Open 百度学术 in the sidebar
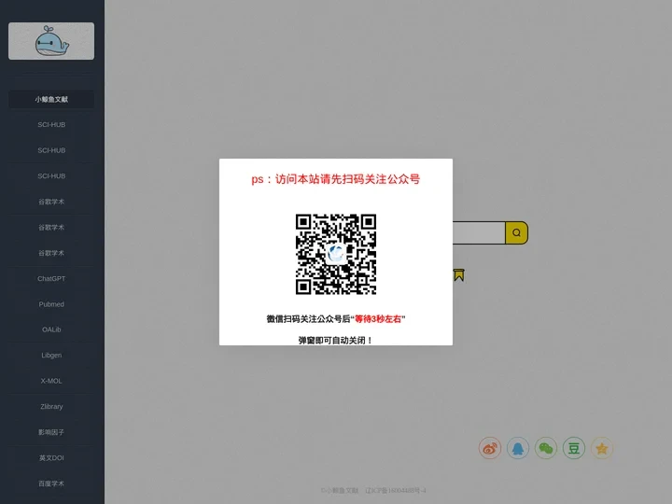This screenshot has height=504, width=672. [x=51, y=483]
